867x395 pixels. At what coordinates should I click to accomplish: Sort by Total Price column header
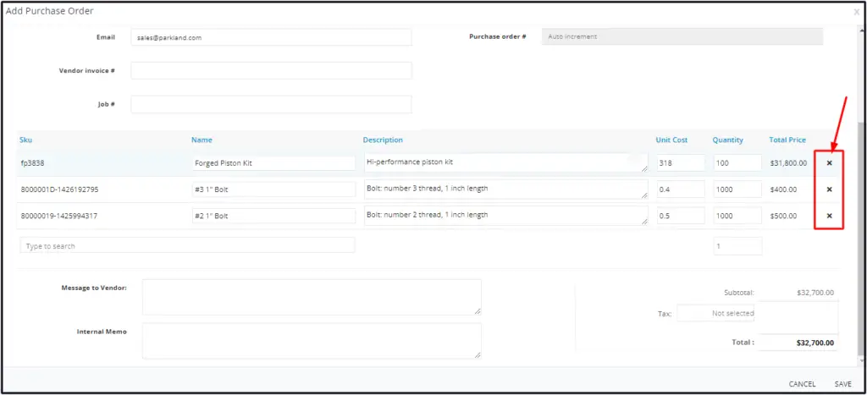pyautogui.click(x=787, y=140)
